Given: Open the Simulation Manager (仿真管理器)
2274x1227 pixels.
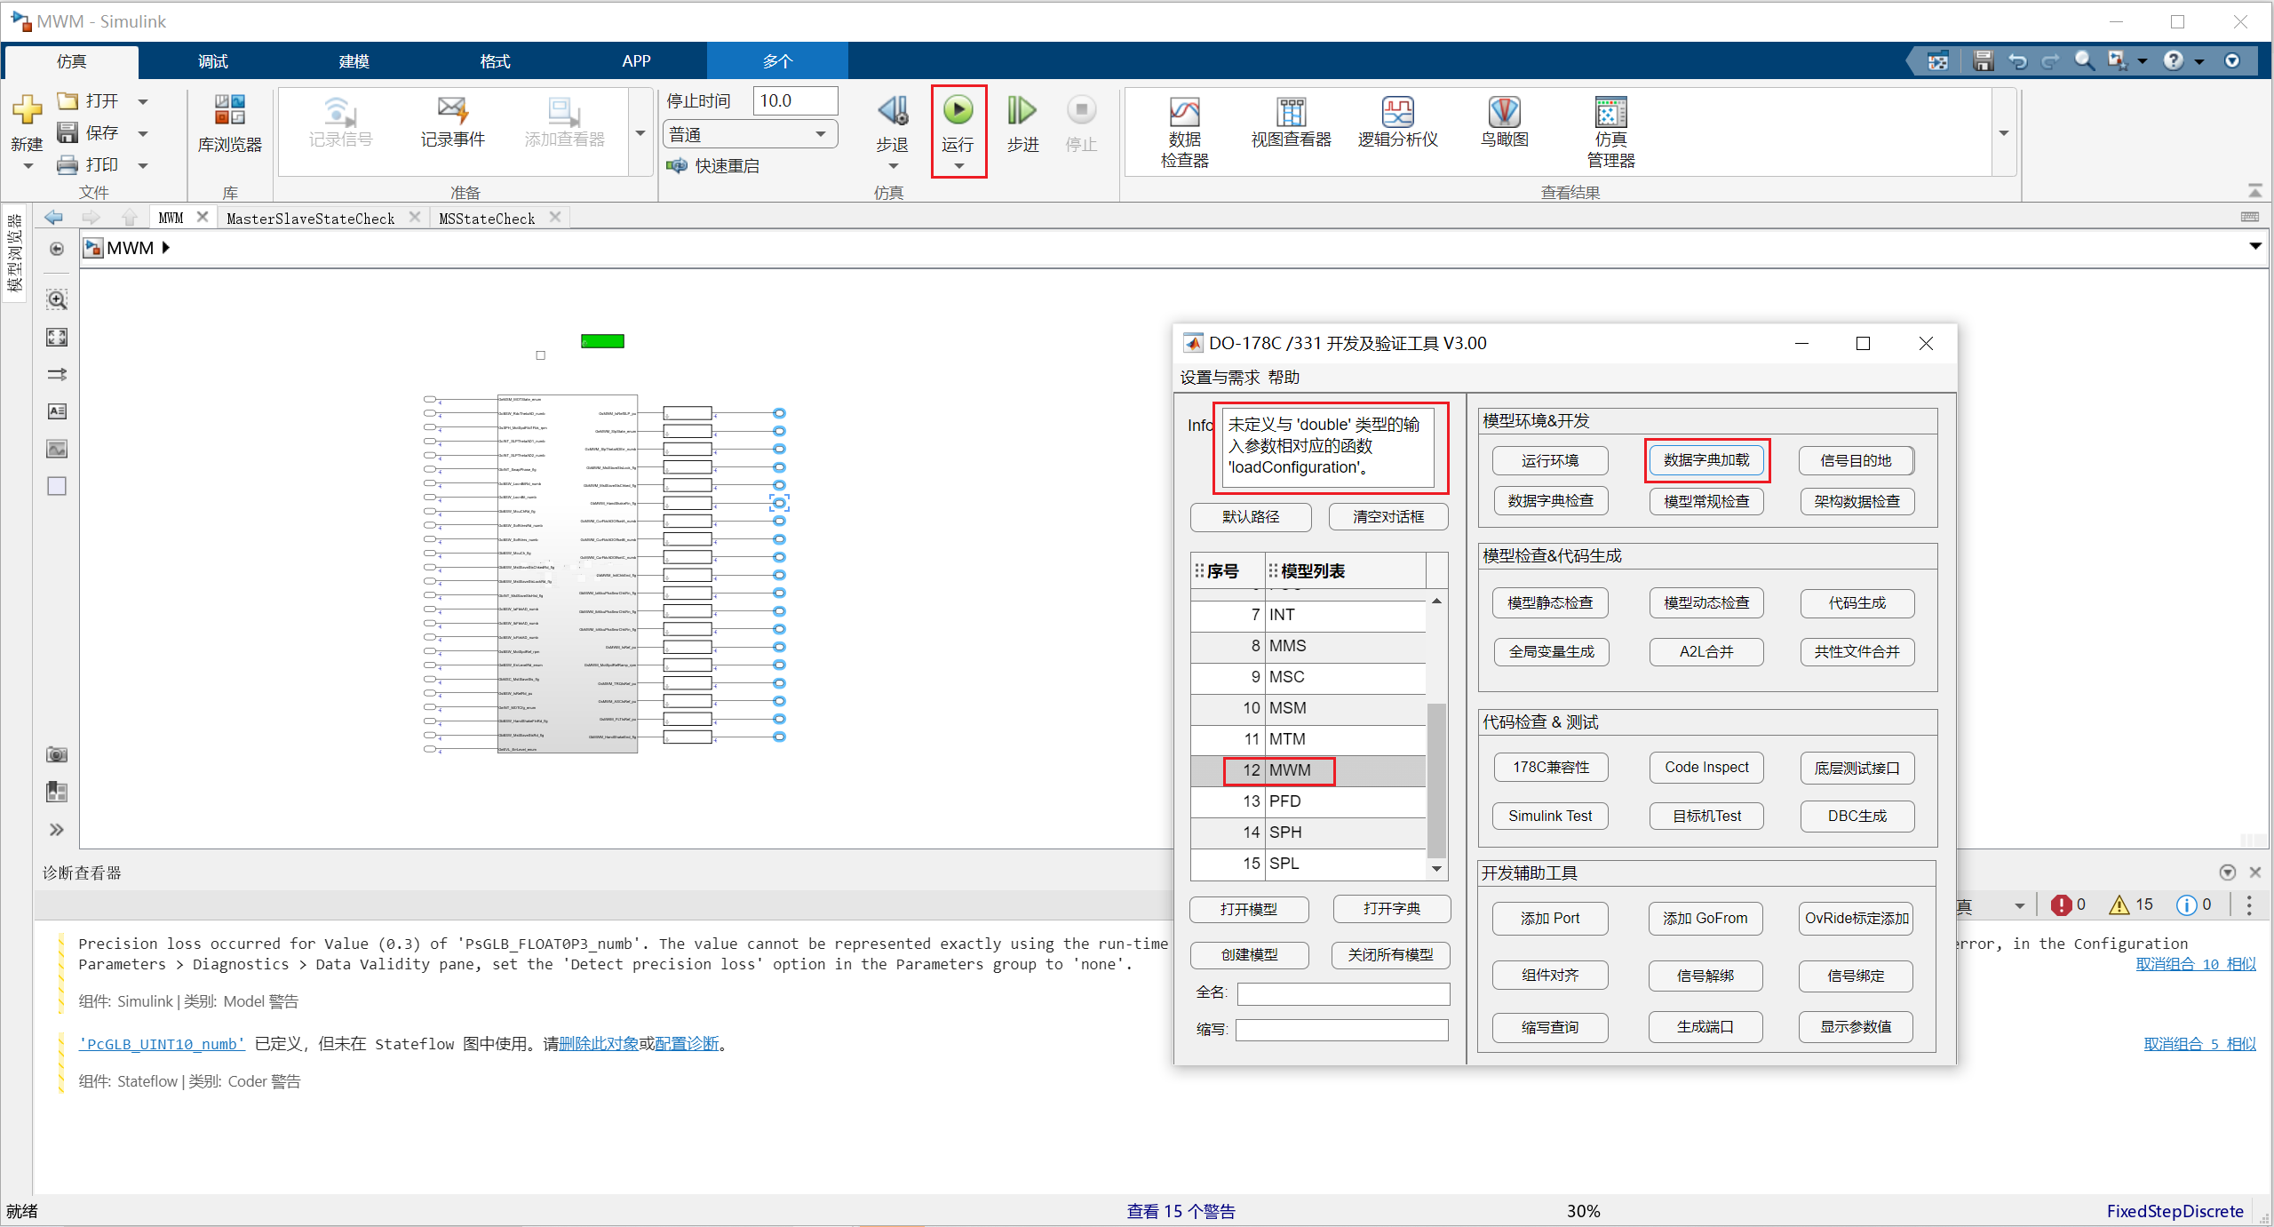Looking at the screenshot, I should click(x=1610, y=131).
